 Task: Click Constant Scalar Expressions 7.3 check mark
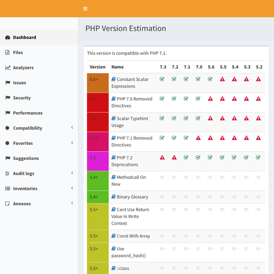[x=162, y=79]
